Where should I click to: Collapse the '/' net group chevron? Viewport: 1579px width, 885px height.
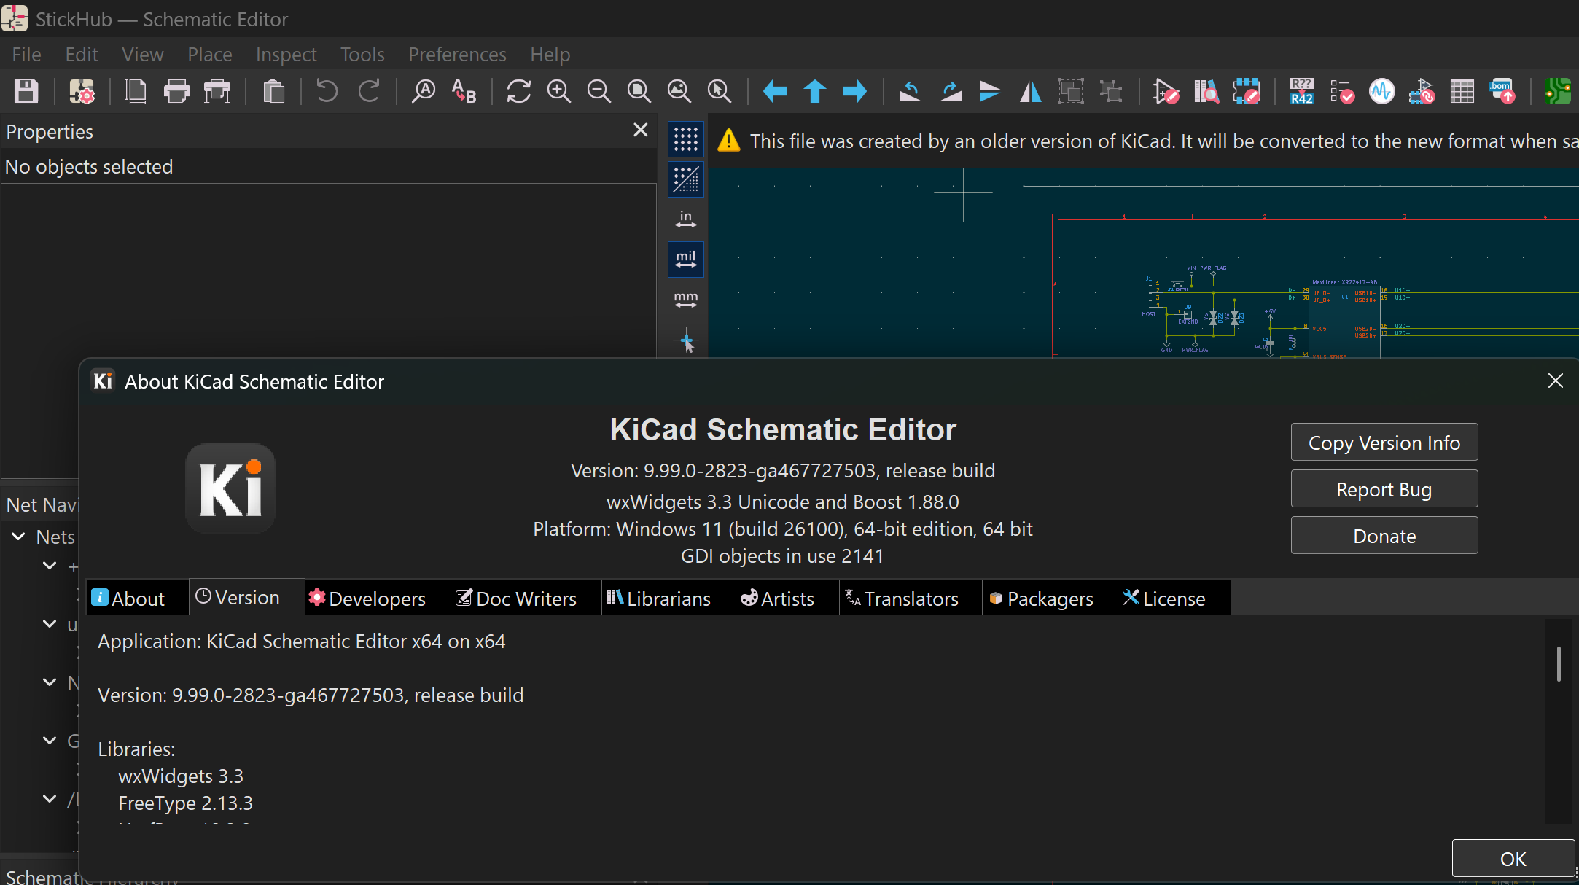[x=50, y=799]
